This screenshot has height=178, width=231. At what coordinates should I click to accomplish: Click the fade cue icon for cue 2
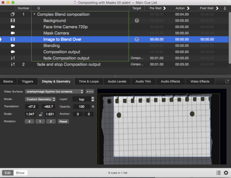[13, 64]
